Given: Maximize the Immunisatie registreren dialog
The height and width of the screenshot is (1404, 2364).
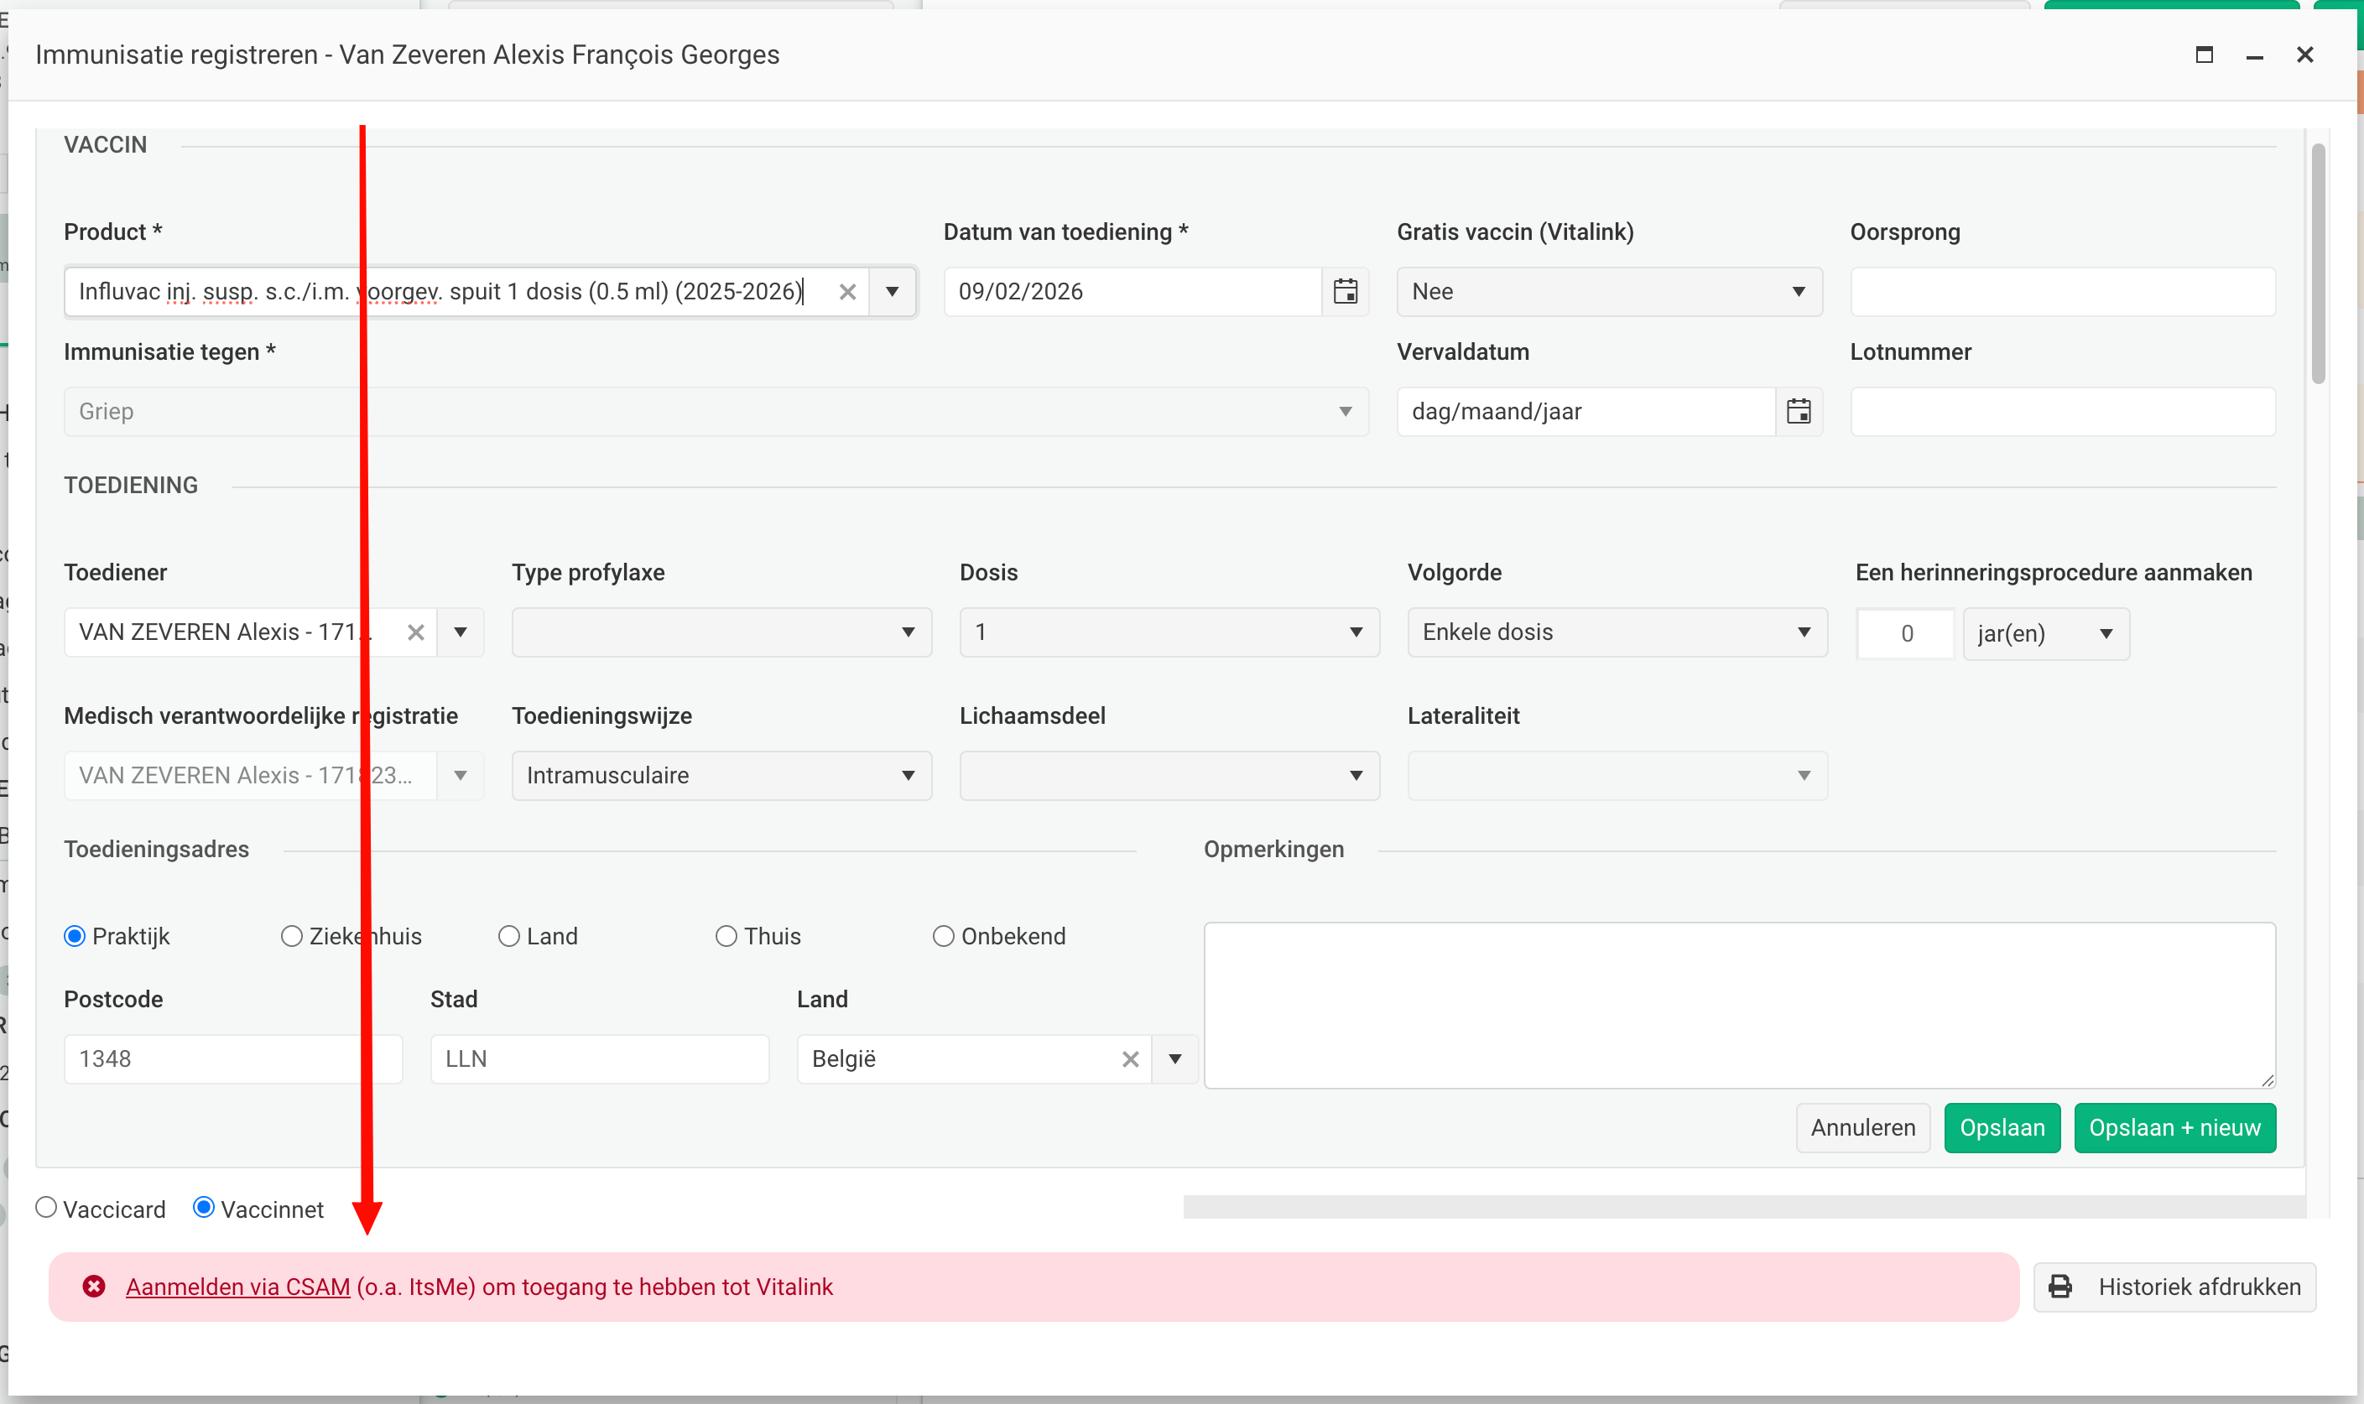Looking at the screenshot, I should pos(2204,55).
